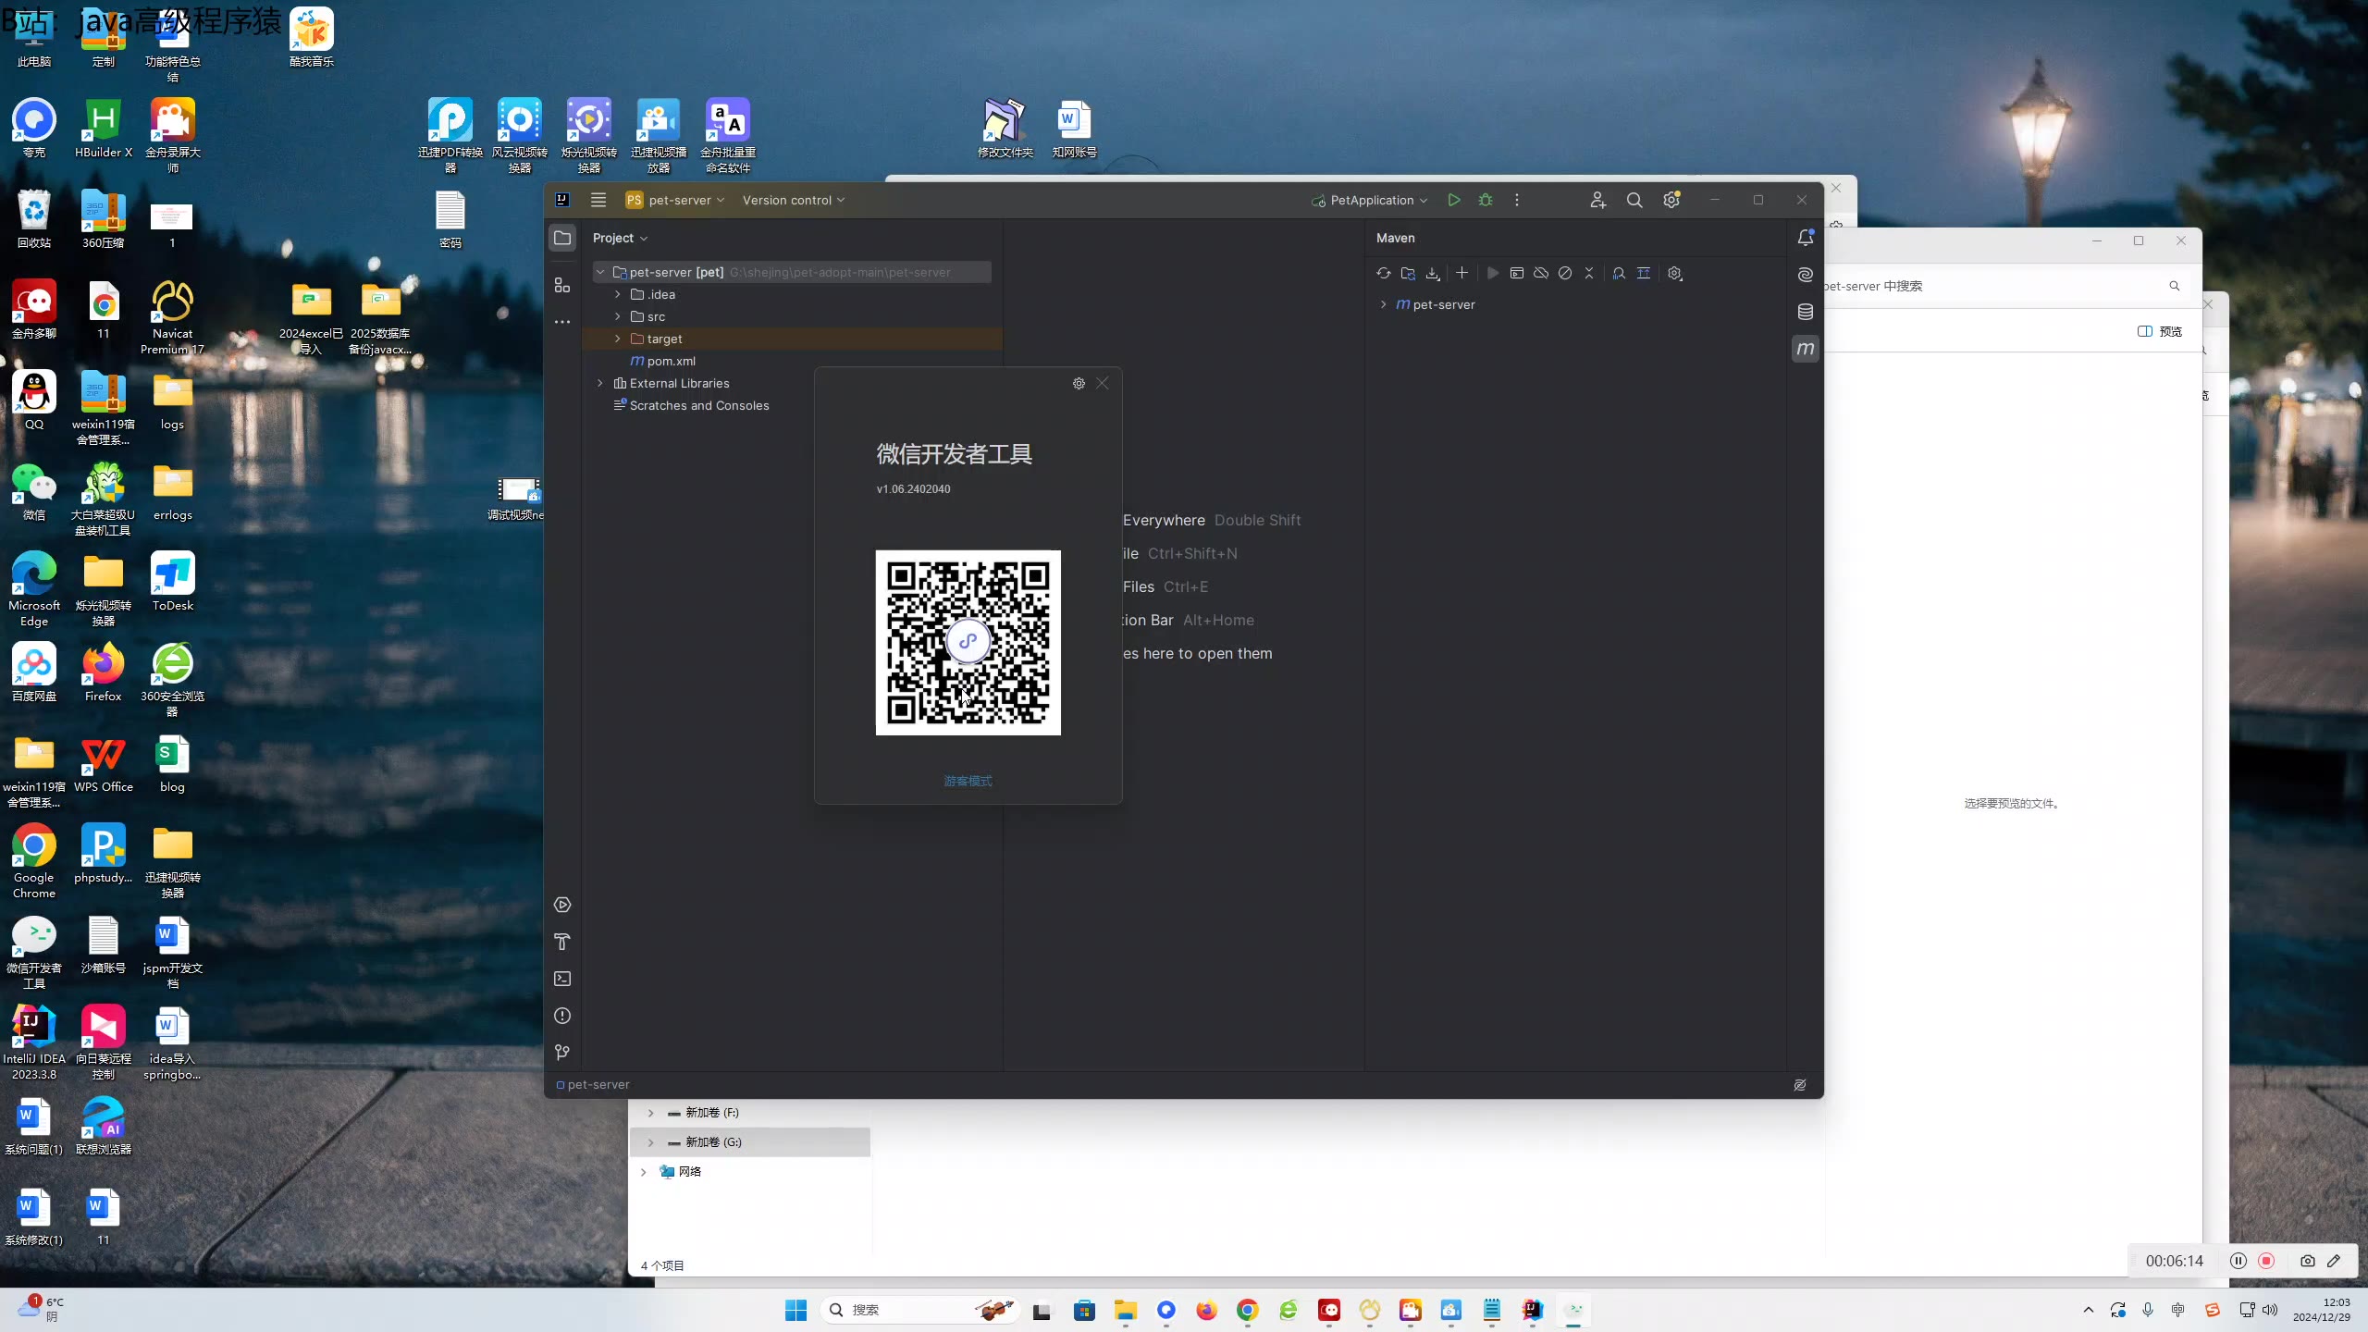Open the Database tool window
The height and width of the screenshot is (1332, 2368).
[x=1805, y=312]
